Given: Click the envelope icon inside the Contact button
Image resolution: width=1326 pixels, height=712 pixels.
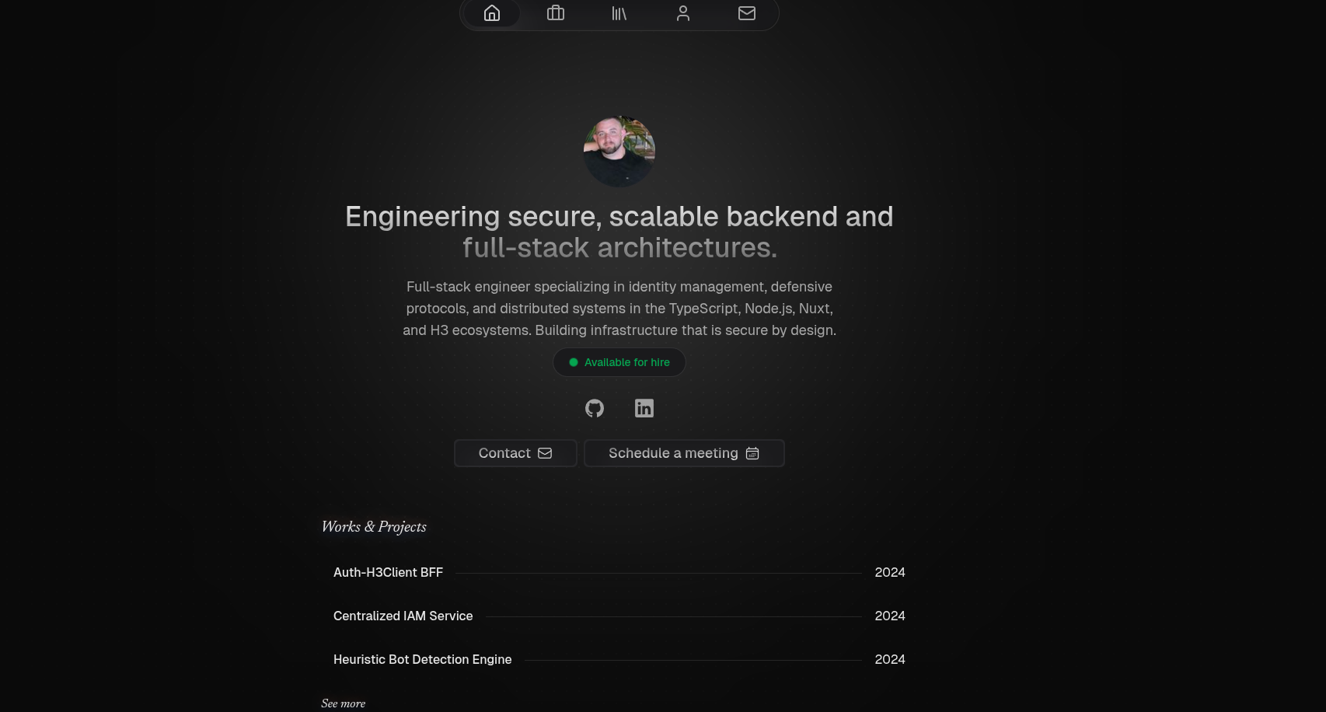Looking at the screenshot, I should (545, 453).
